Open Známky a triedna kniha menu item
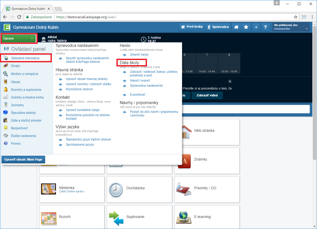This screenshot has height=229, width=317. [x=27, y=97]
